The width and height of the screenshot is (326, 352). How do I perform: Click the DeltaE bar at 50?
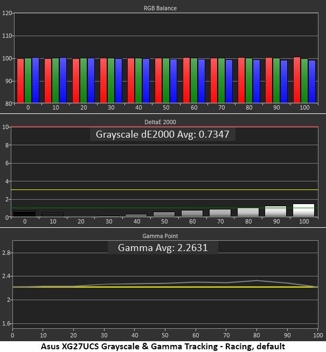(164, 214)
